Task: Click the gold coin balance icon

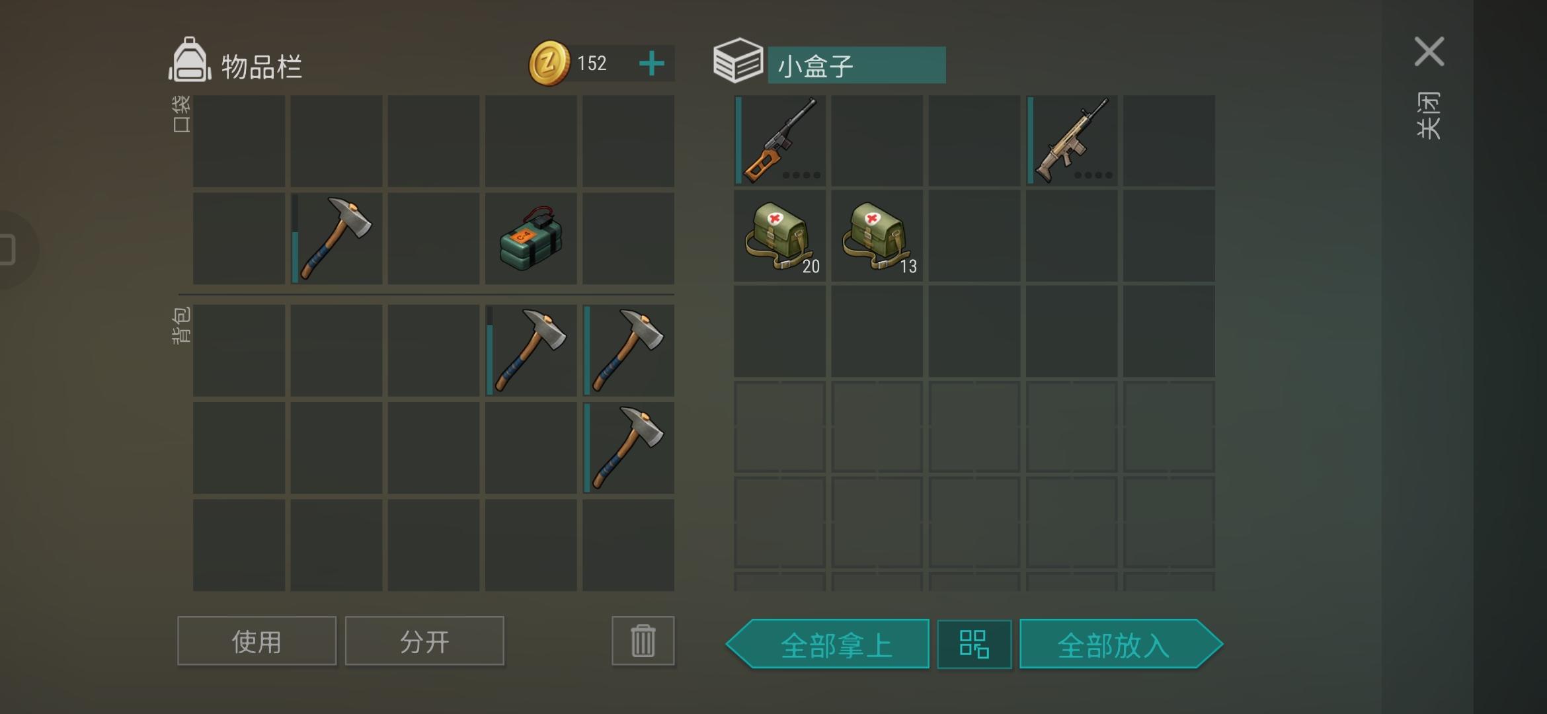Action: click(x=549, y=63)
